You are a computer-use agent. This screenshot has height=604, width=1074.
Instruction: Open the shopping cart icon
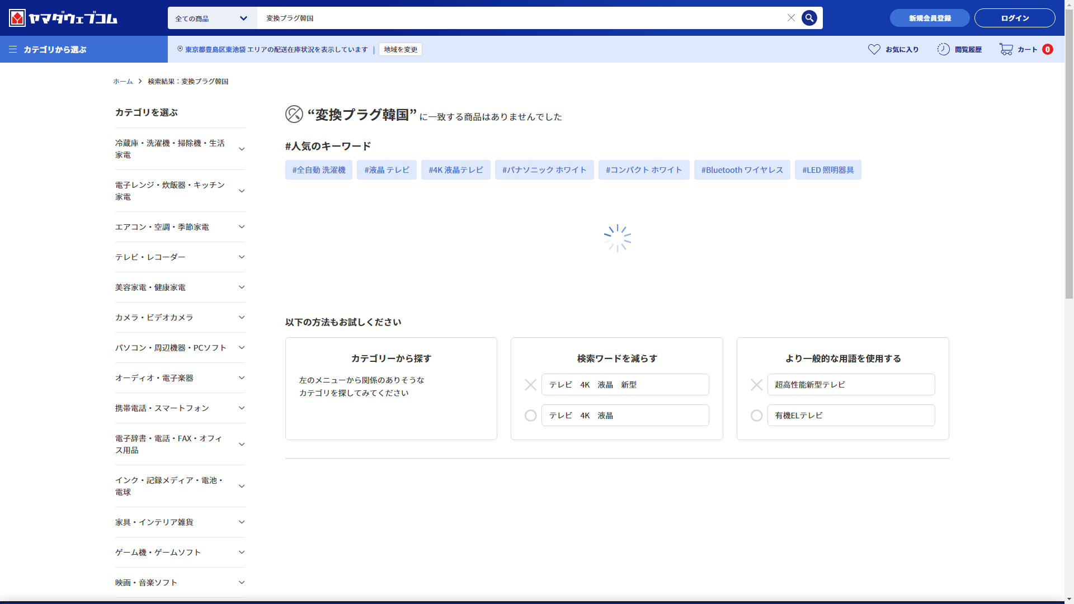(x=1006, y=49)
